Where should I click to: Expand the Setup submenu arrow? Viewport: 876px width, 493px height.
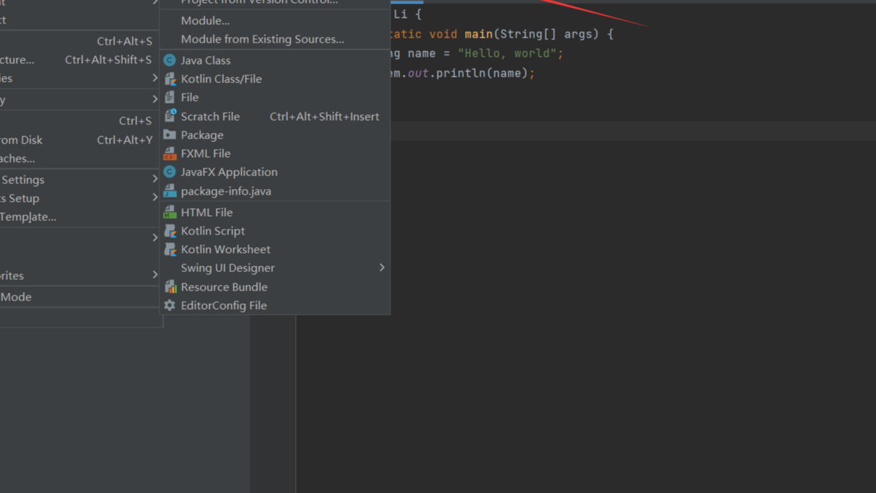[x=155, y=197]
